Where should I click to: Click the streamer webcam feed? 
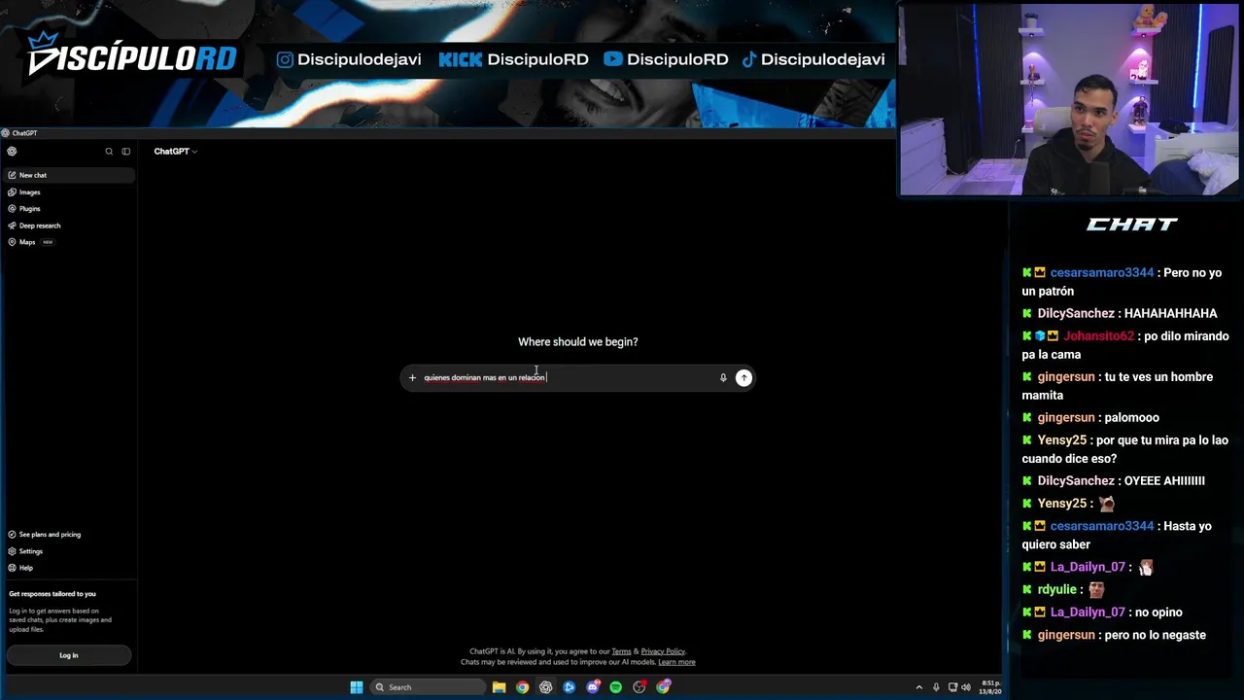pyautogui.click(x=1069, y=100)
